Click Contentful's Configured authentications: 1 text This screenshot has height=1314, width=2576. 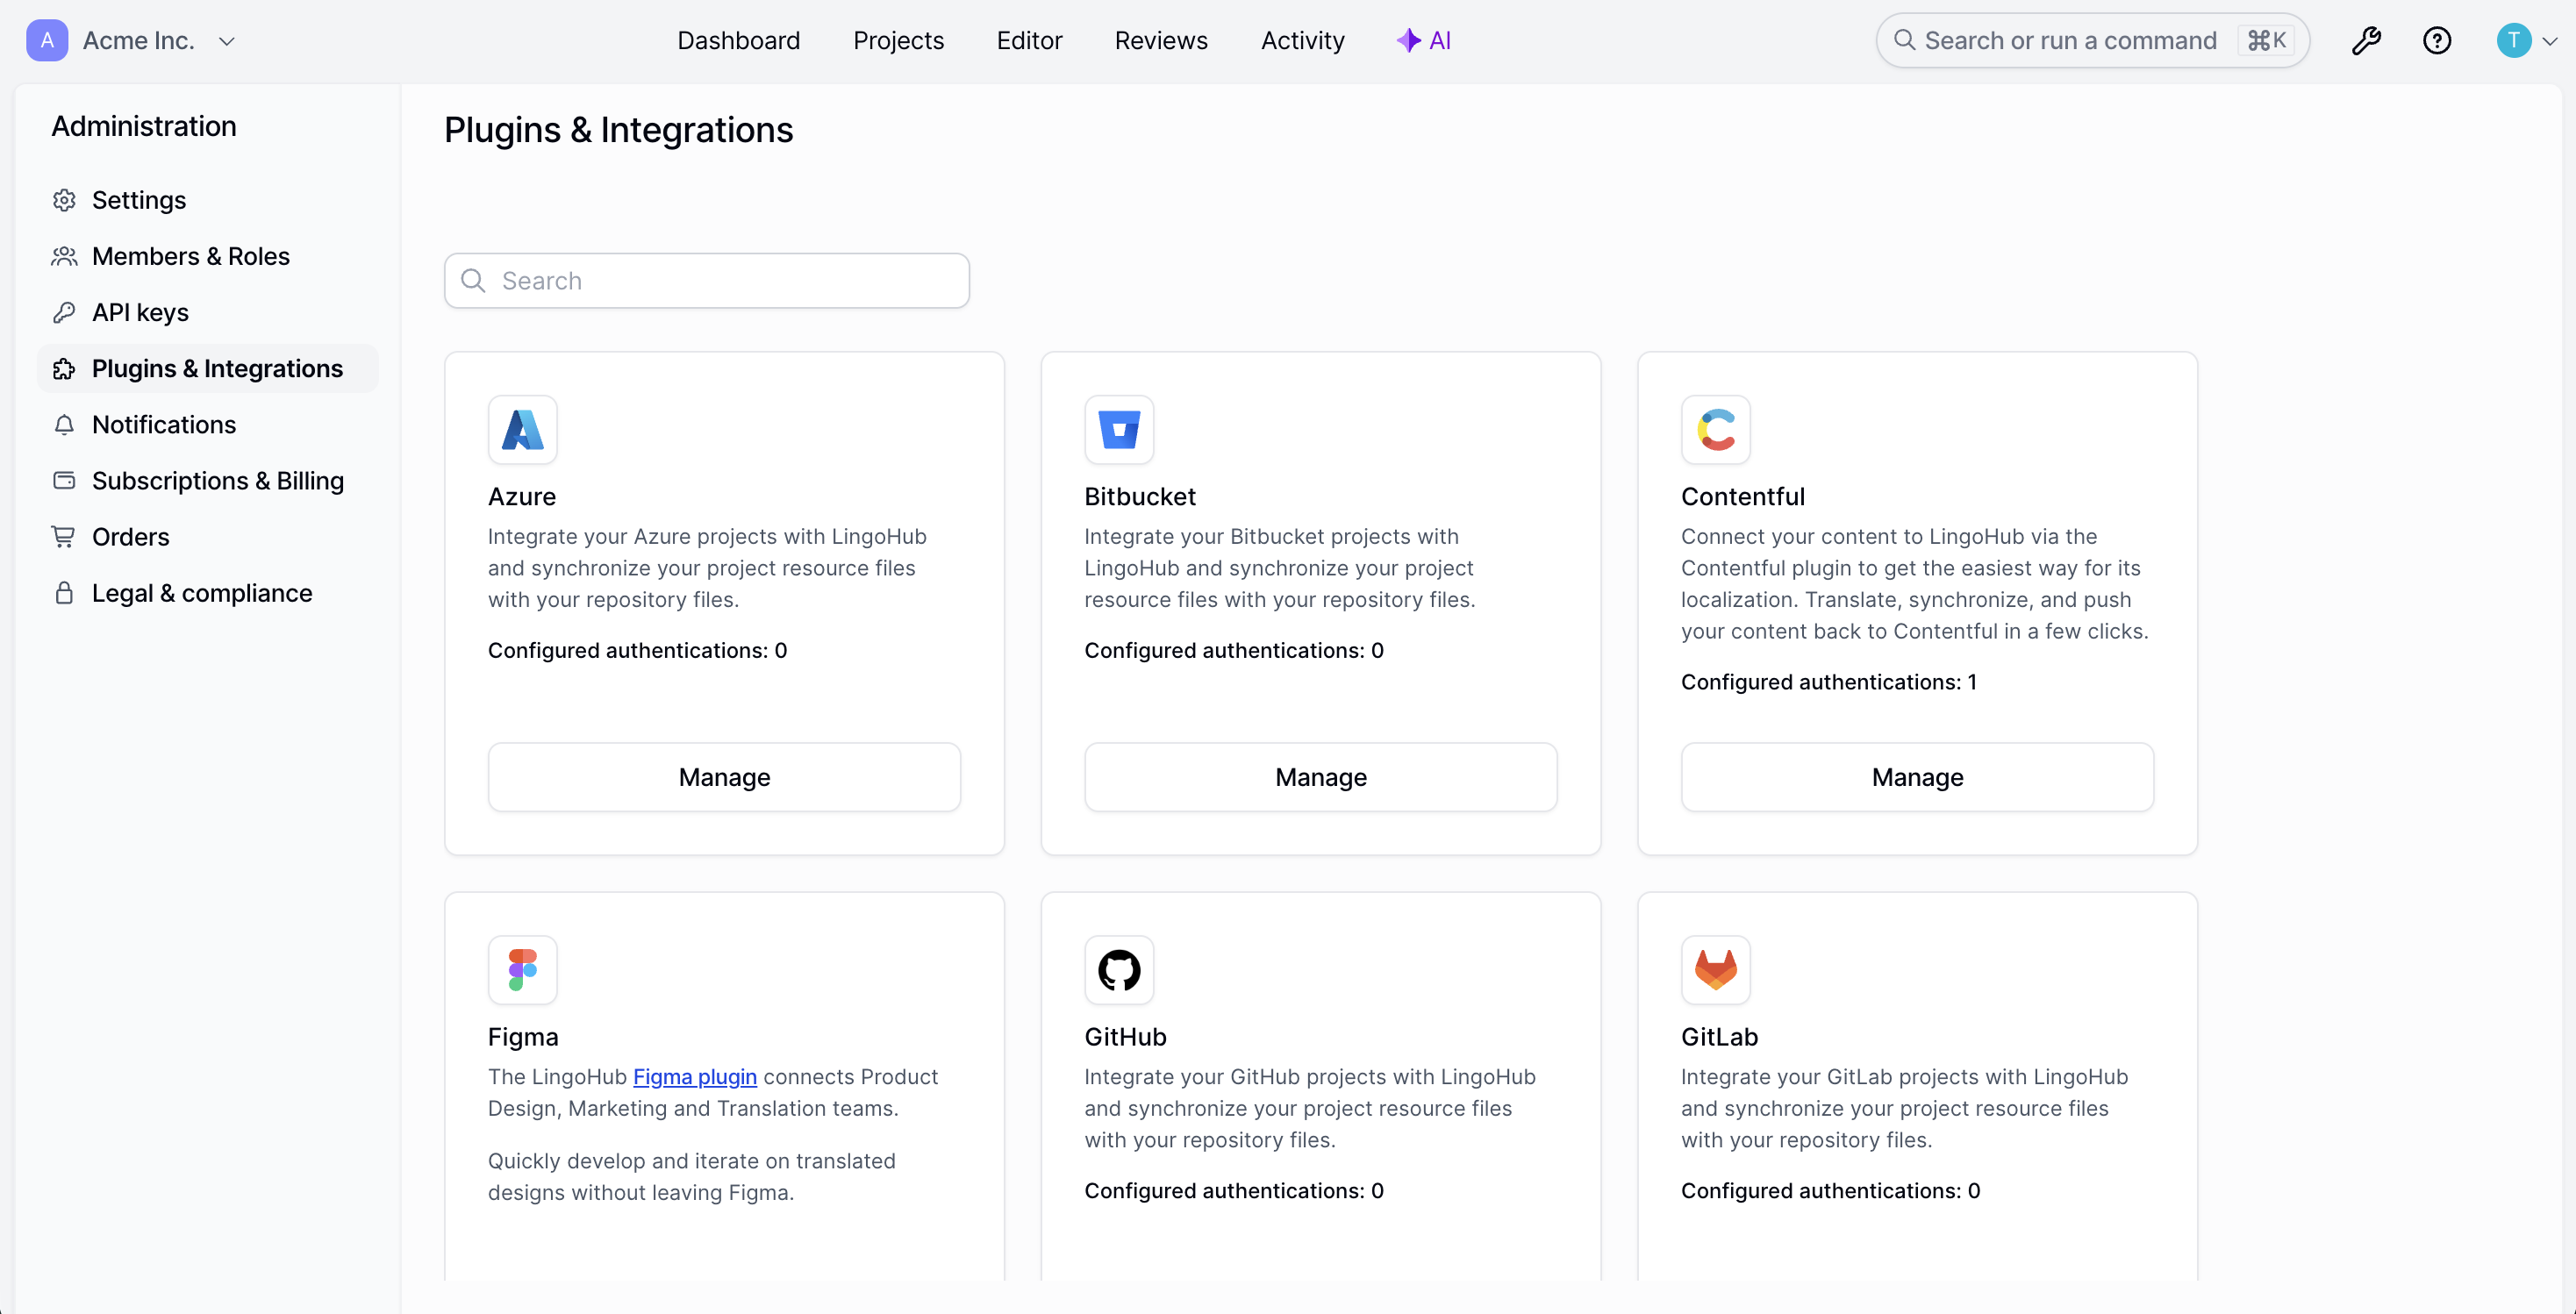point(1829,682)
